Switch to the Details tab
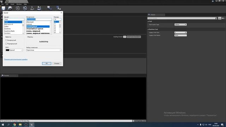The height and width of the screenshot is (127, 226). tap(156, 15)
